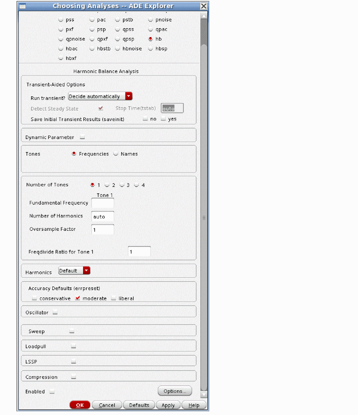
Task: Set Number of Tones to 1
Action: pyautogui.click(x=93, y=185)
